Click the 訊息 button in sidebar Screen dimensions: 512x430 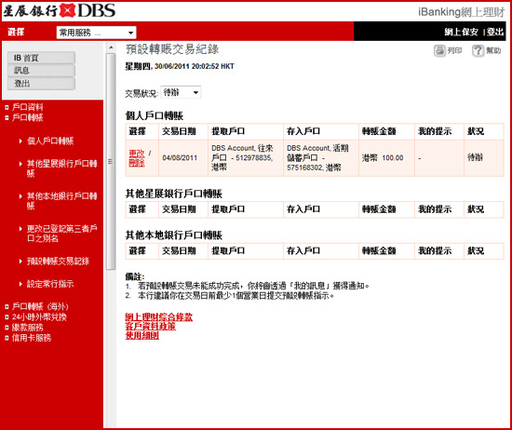[41, 71]
